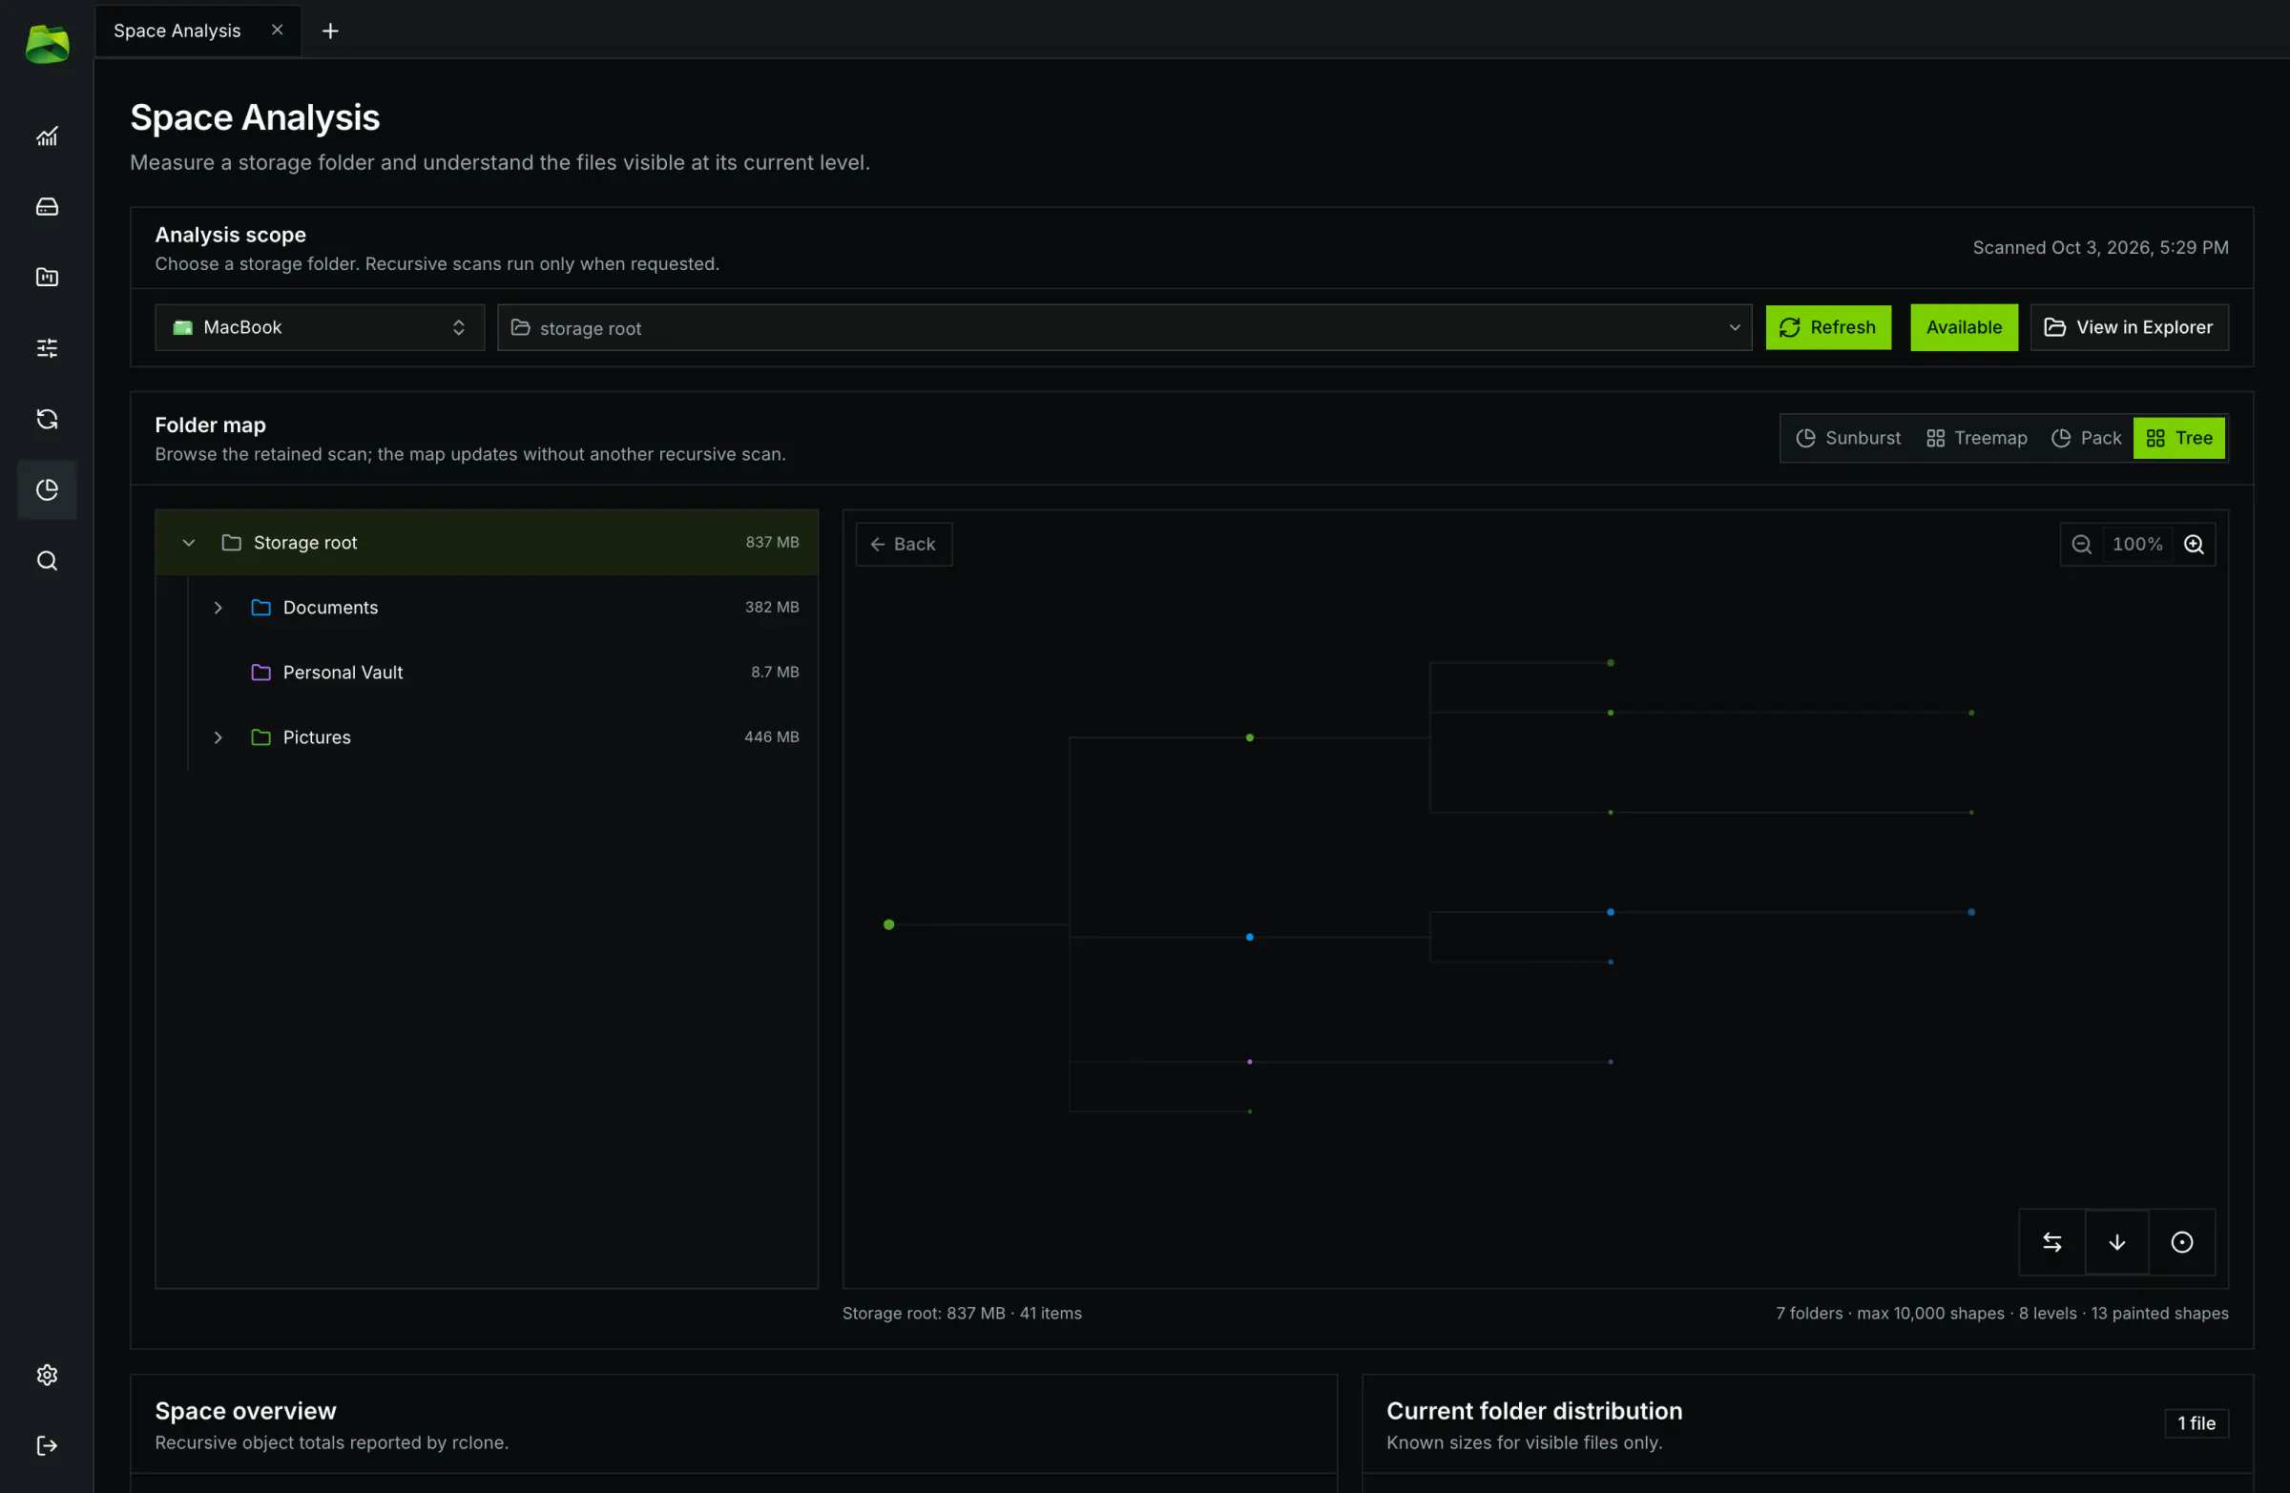Click the green app logo
The height and width of the screenshot is (1493, 2290).
[x=46, y=43]
